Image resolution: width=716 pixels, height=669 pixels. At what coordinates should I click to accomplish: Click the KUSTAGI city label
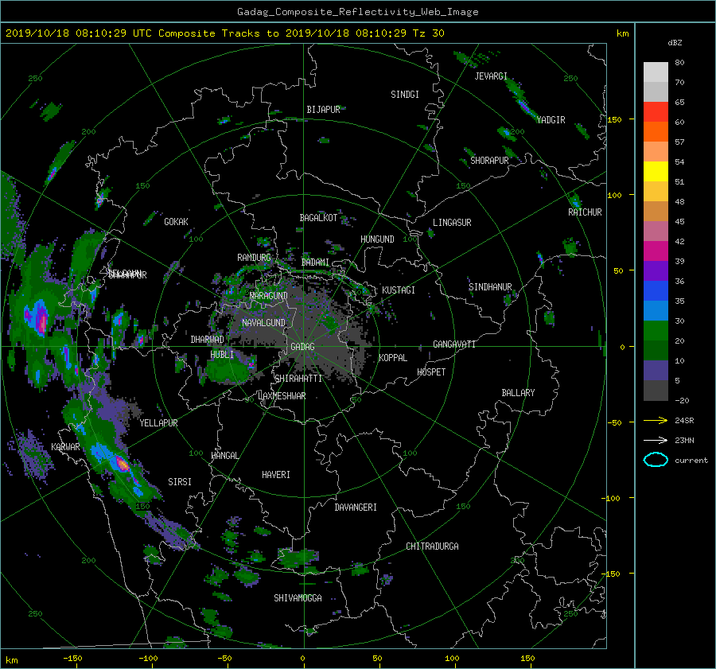pos(399,290)
